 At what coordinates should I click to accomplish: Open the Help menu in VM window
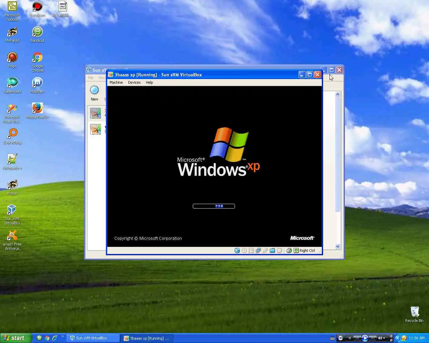click(x=149, y=82)
